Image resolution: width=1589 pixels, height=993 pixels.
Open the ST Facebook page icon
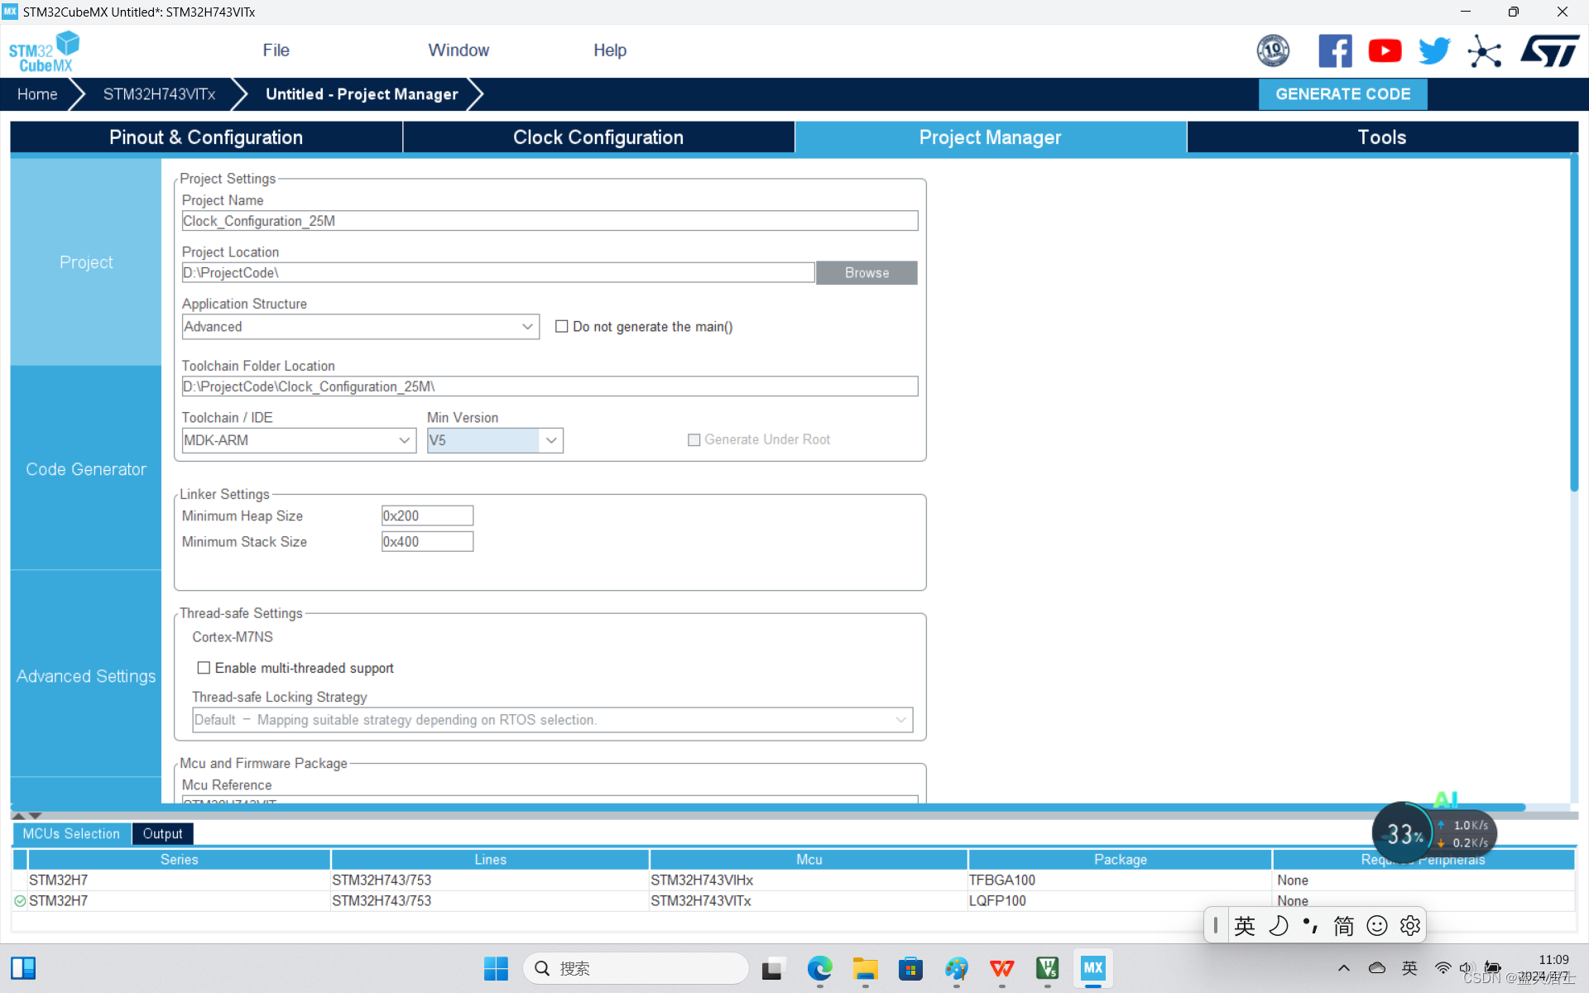coord(1334,51)
